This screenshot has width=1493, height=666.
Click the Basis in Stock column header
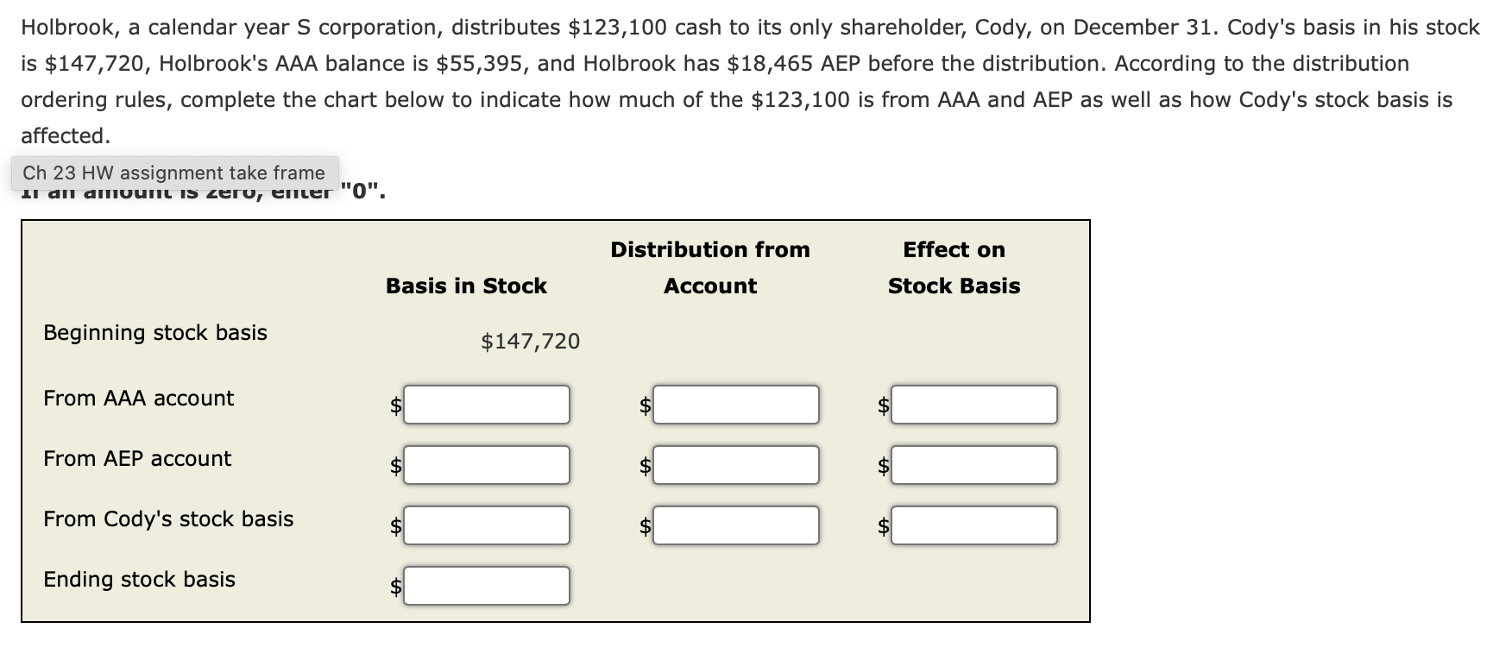(x=466, y=286)
